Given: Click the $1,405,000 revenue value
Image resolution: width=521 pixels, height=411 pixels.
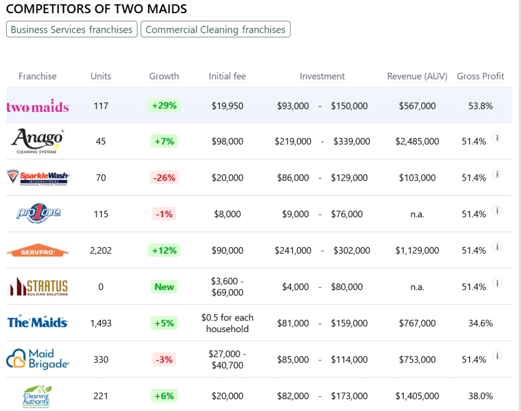Looking at the screenshot, I should pyautogui.click(x=417, y=396).
